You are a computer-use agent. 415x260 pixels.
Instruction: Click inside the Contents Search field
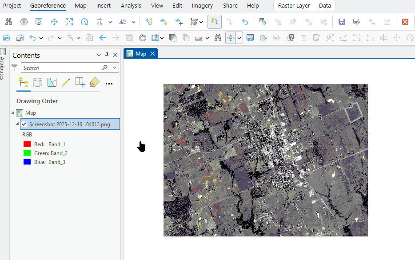click(60, 68)
